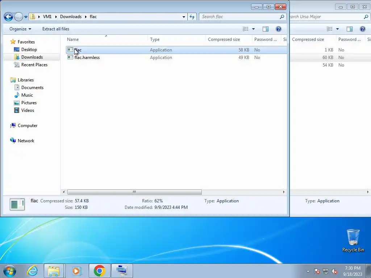
Task: Expand the address bar history dropdown
Action: coord(184,17)
